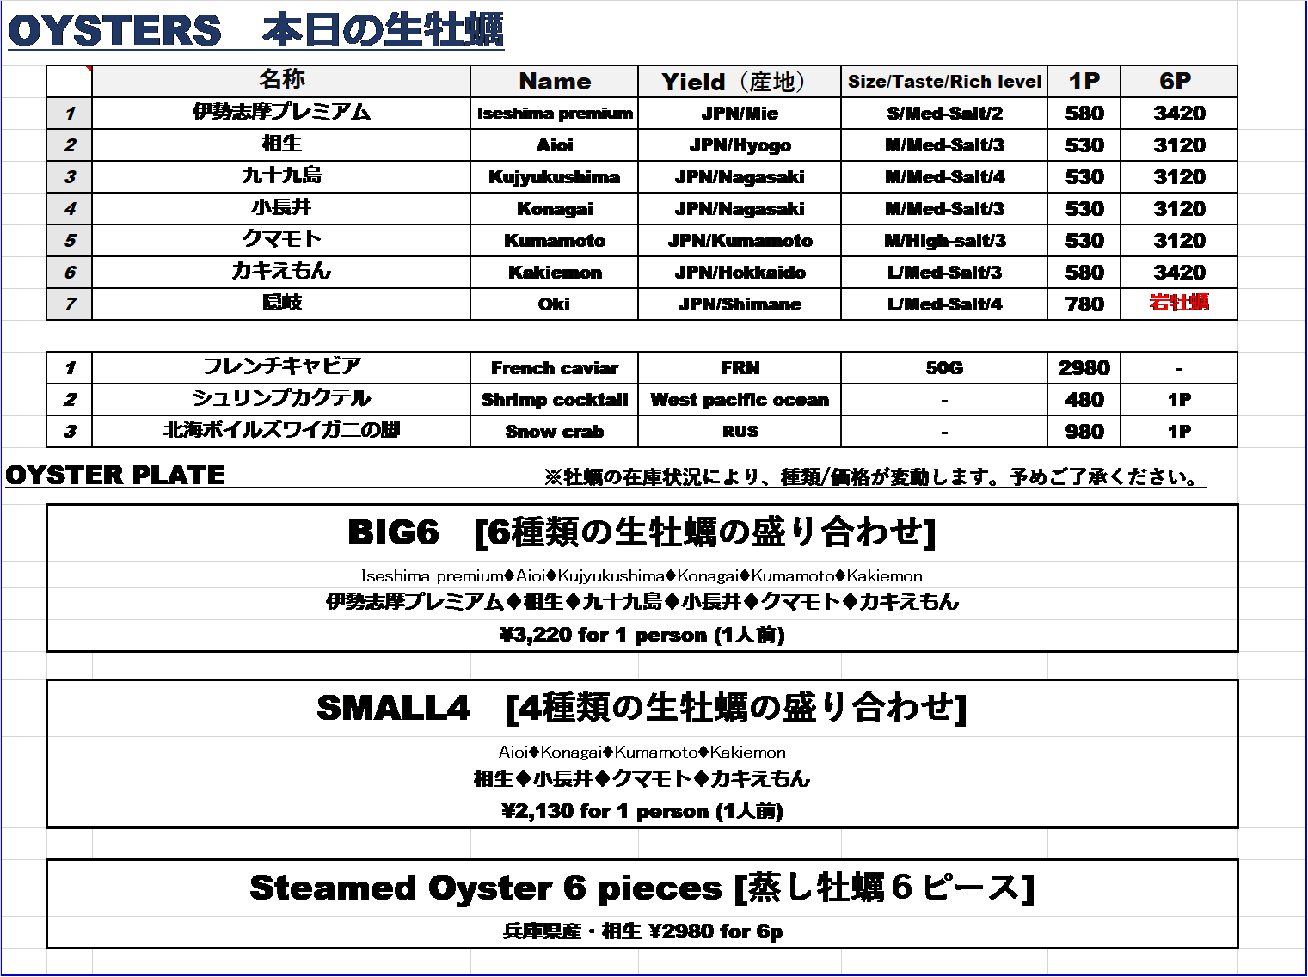Click the French caviar name cell

tap(555, 367)
